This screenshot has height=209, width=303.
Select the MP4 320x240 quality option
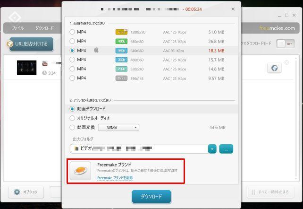click(72, 69)
